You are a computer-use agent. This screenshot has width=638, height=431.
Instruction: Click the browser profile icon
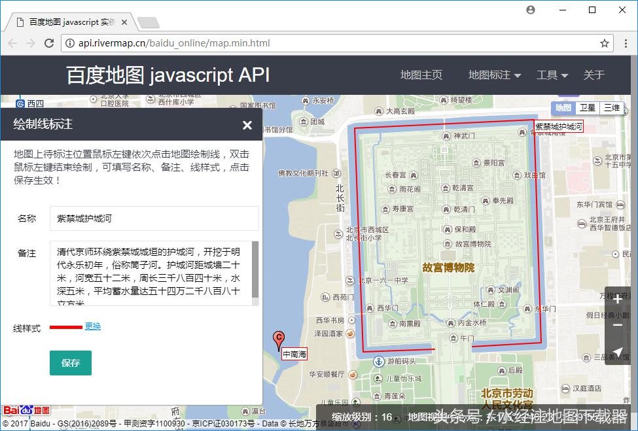(530, 10)
